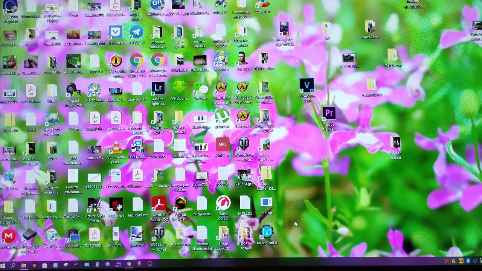Select Avengers Age of Ultron icon
This screenshot has height=271, width=482.
[284, 29]
